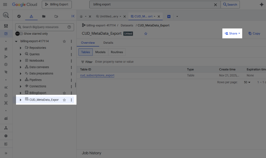Select the Routines tab

pos(117,52)
